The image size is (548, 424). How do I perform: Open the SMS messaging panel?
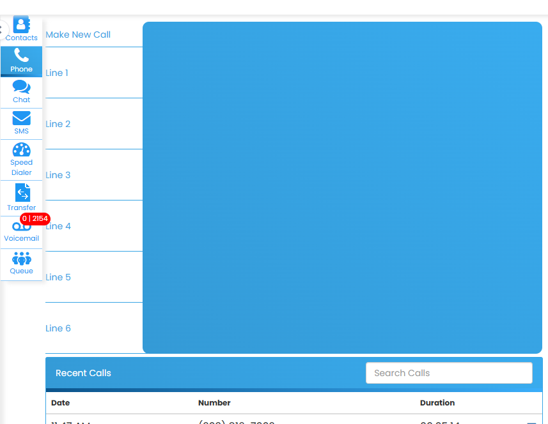tap(21, 123)
